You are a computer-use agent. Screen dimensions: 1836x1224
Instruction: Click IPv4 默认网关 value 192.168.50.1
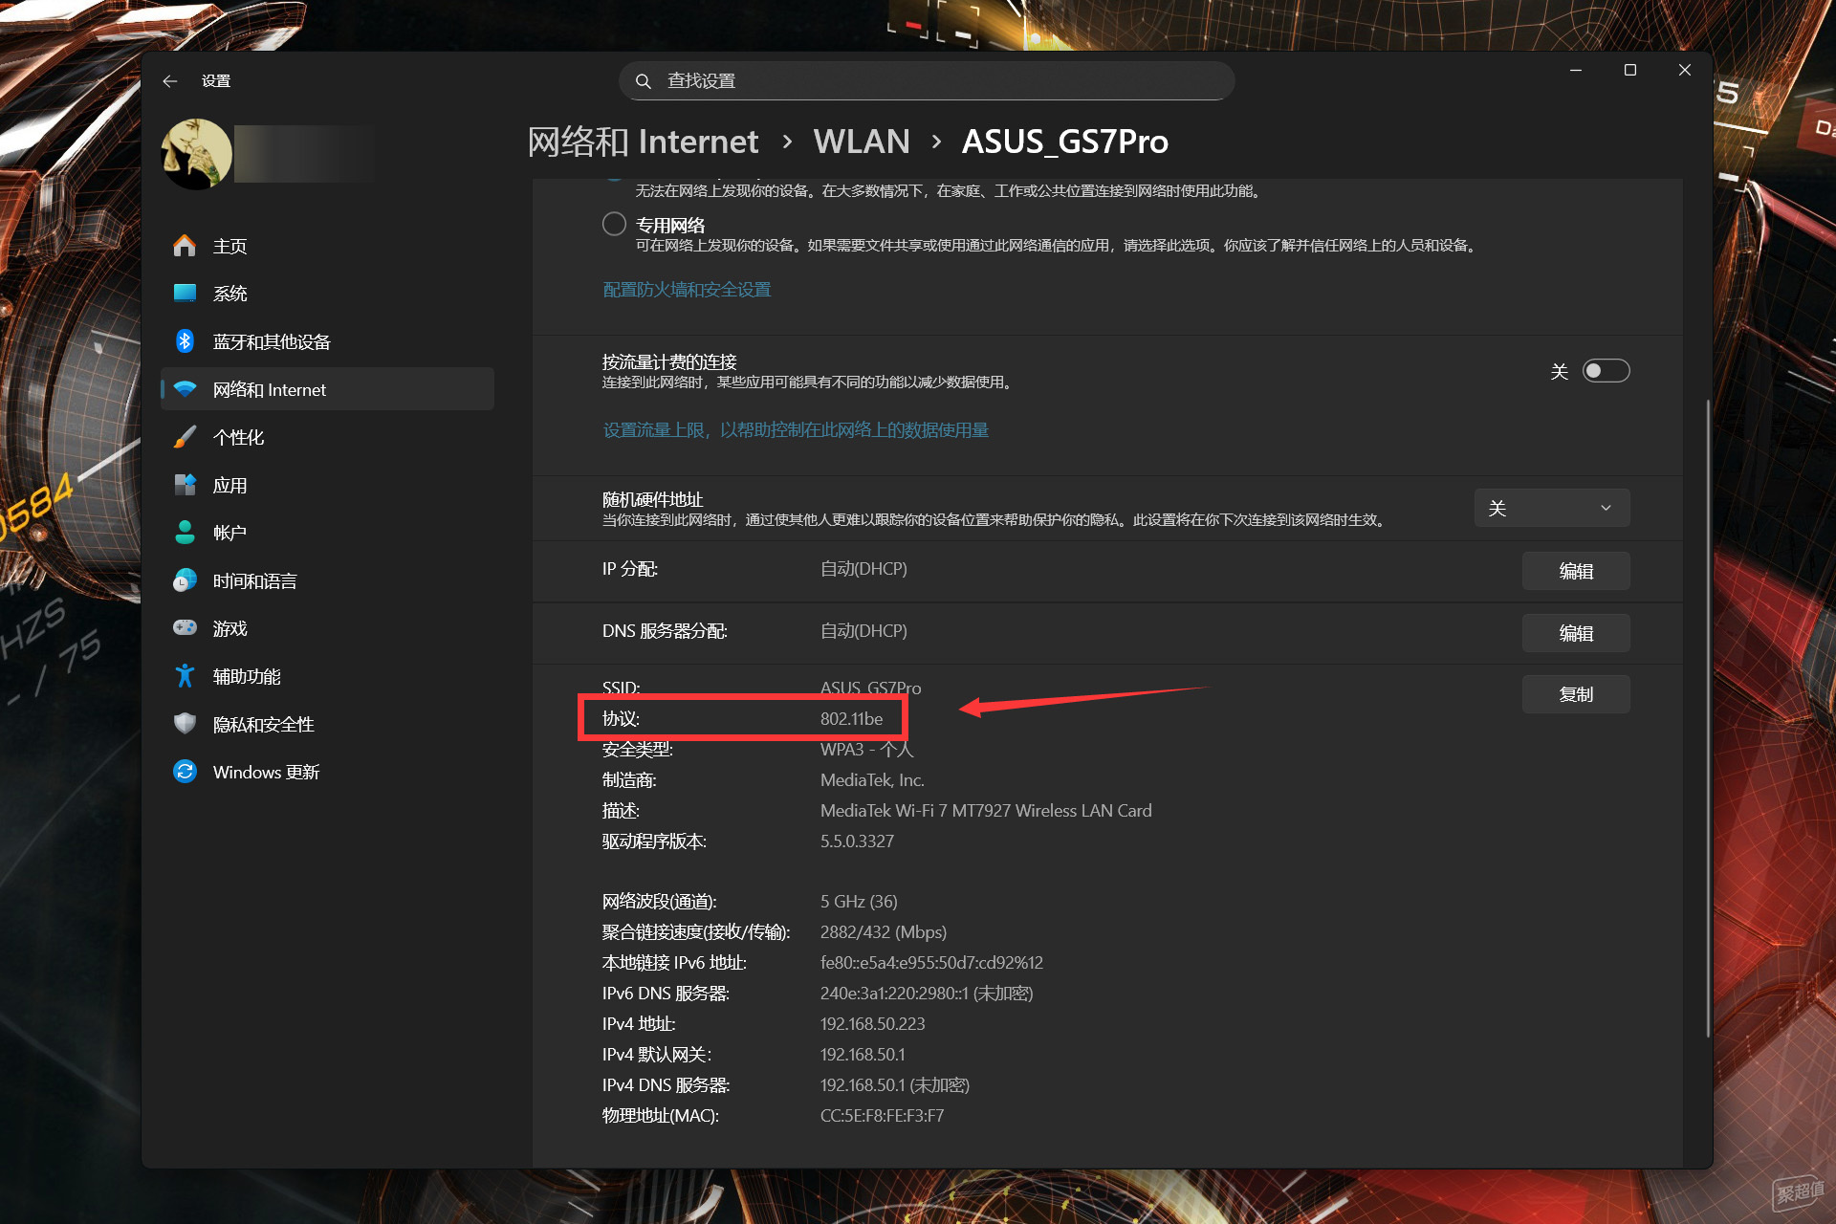tap(863, 1055)
